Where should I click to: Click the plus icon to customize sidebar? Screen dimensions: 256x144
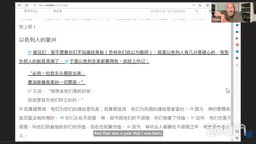click(x=237, y=65)
